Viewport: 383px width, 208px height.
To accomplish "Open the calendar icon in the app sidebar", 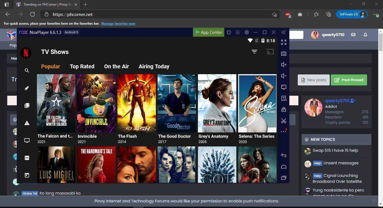I will click(27, 175).
